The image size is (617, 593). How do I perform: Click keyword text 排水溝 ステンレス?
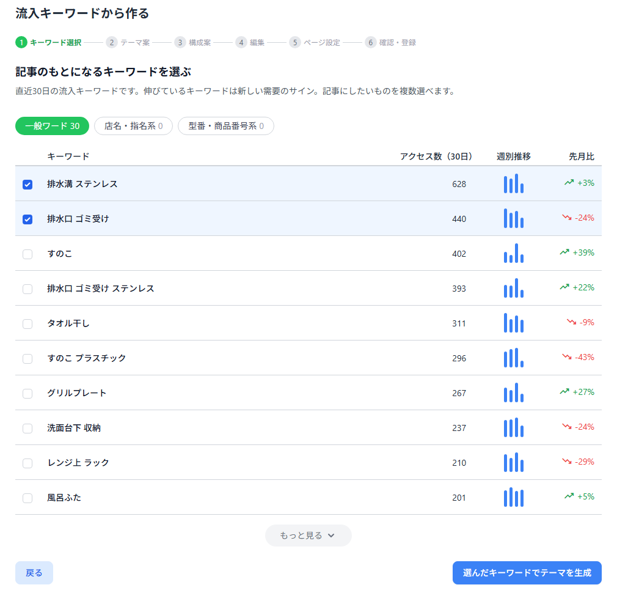coord(82,184)
